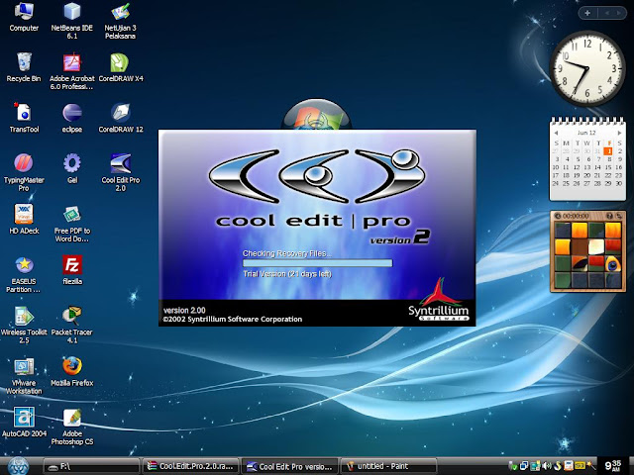Select the TransTool shortcut icon
Viewport: 634px width, 475px height.
[24, 118]
